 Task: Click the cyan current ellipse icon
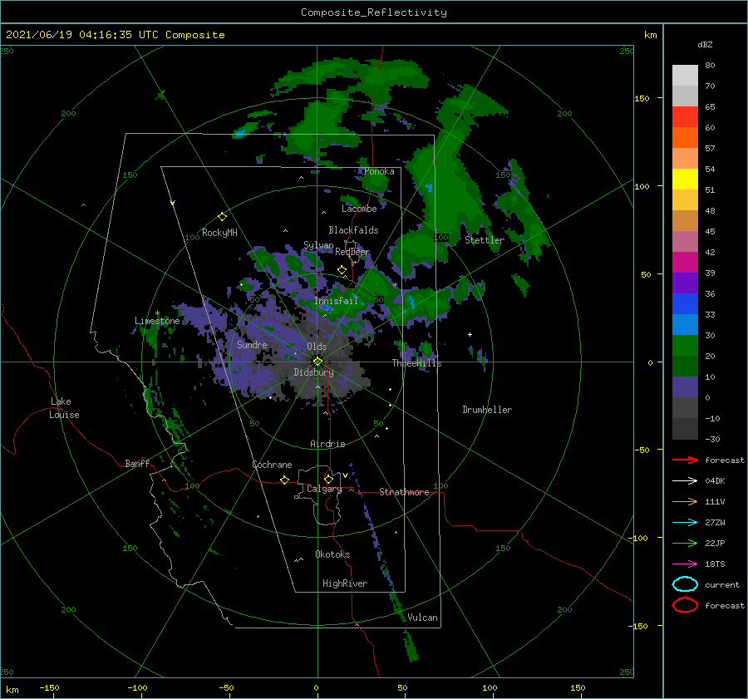[685, 584]
